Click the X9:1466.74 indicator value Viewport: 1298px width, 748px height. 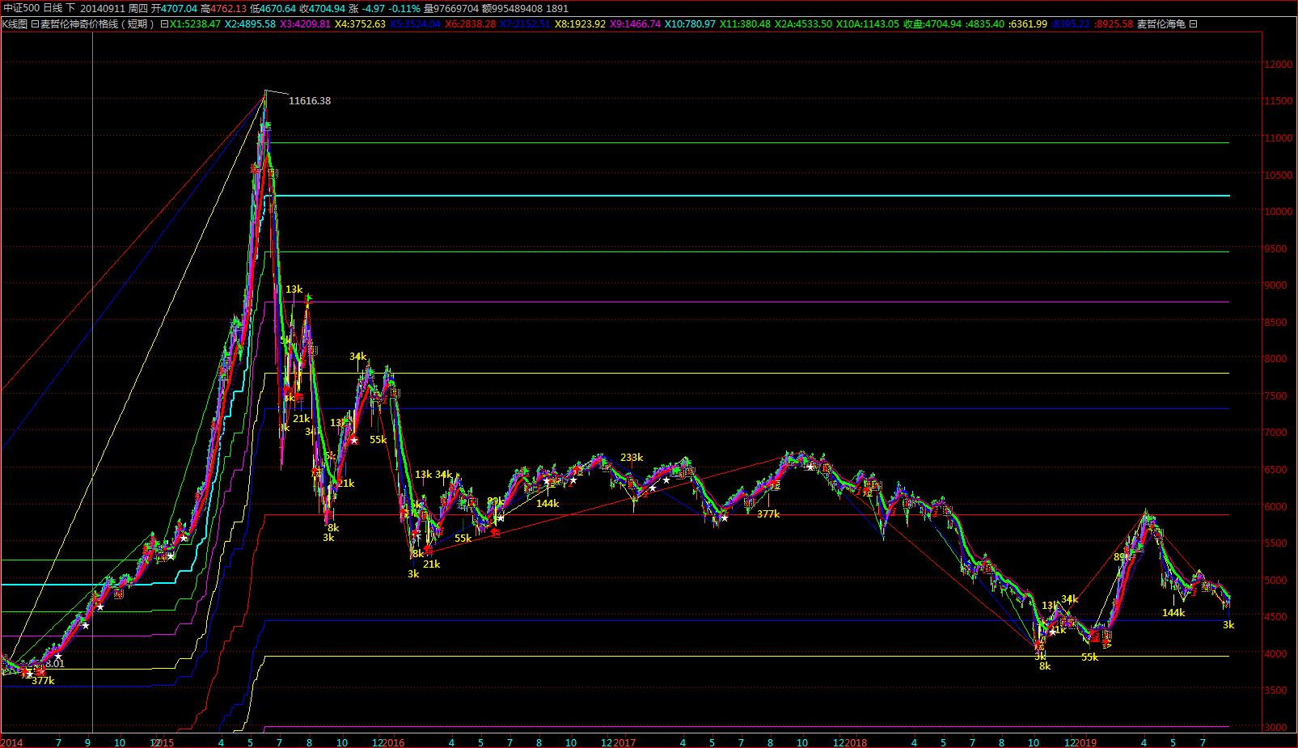pos(636,24)
